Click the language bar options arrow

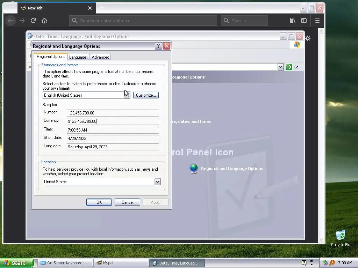[x=312, y=265]
